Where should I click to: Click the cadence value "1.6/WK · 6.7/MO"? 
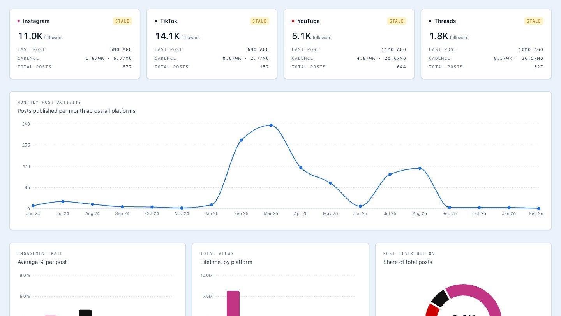[x=109, y=58]
